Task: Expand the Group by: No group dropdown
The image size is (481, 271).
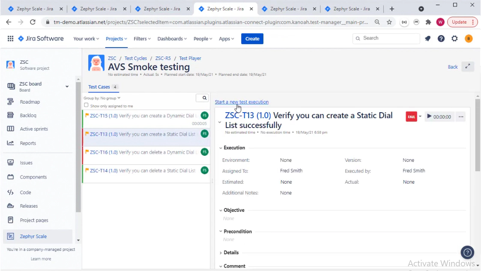Action: click(x=102, y=98)
